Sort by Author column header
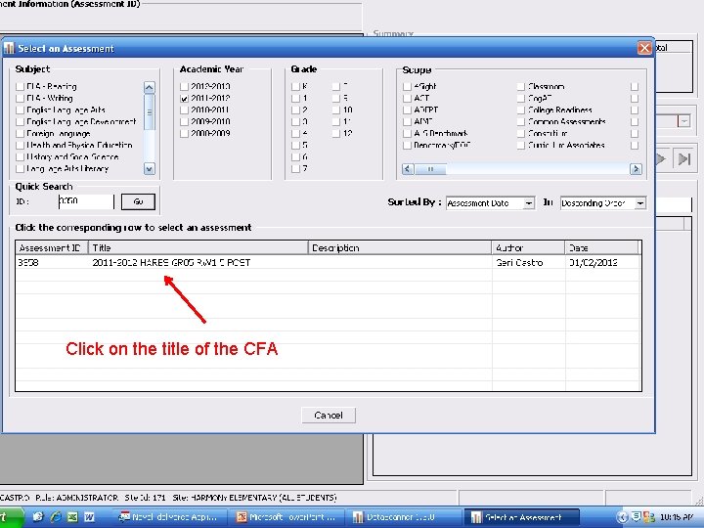 pyautogui.click(x=528, y=247)
